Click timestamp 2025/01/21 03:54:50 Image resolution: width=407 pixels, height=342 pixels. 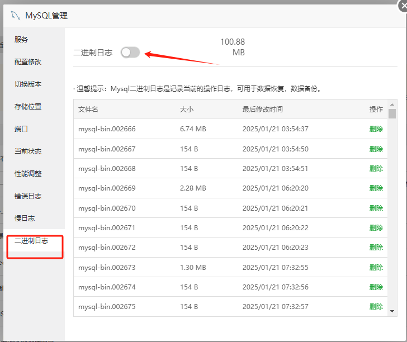(276, 149)
